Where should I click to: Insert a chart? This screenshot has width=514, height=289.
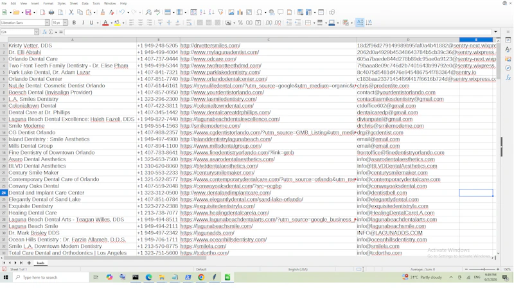[x=240, y=12]
